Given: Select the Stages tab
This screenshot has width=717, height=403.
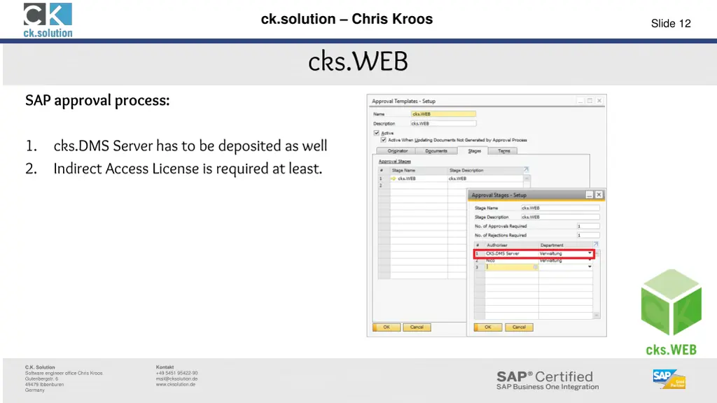Looking at the screenshot, I should (x=474, y=151).
